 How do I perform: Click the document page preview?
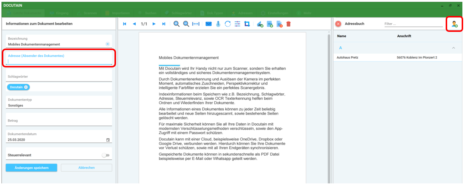coord(222,108)
